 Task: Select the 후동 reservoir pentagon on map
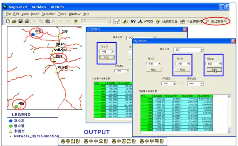coord(33,34)
